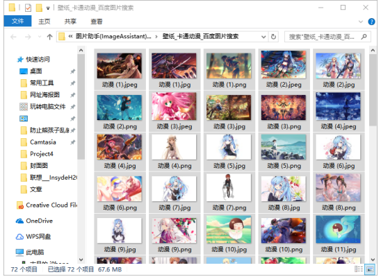381x279 pixels.
Task: Click the search magnifier icon
Action: coord(364,37)
